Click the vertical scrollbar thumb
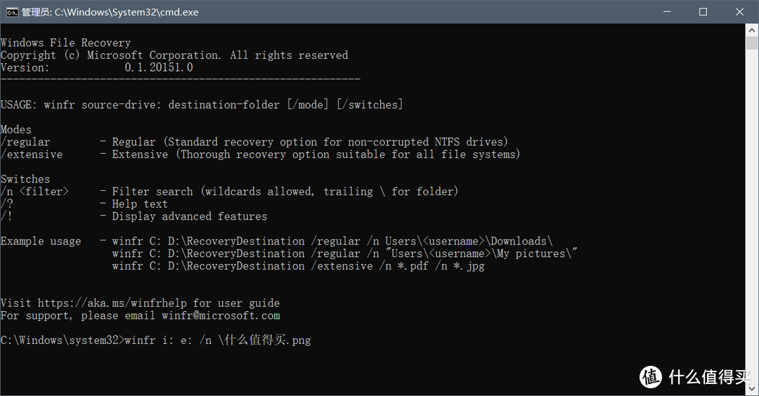The width and height of the screenshot is (759, 396). click(752, 43)
